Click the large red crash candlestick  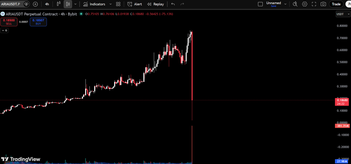pyautogui.click(x=192, y=66)
